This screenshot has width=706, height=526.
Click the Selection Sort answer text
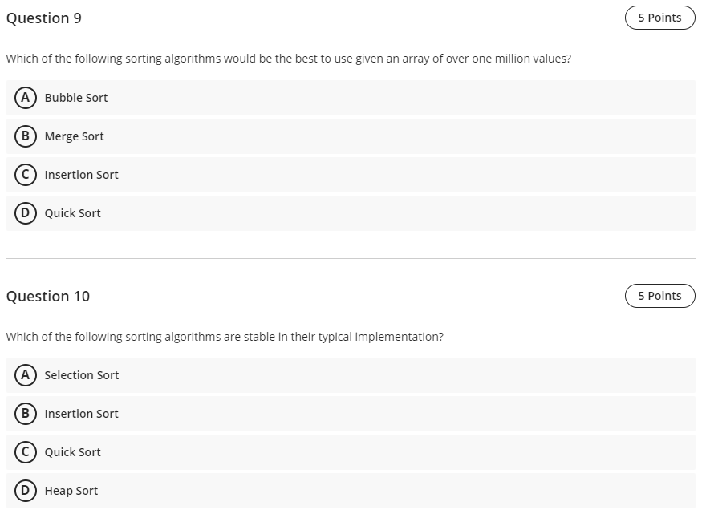click(x=82, y=375)
